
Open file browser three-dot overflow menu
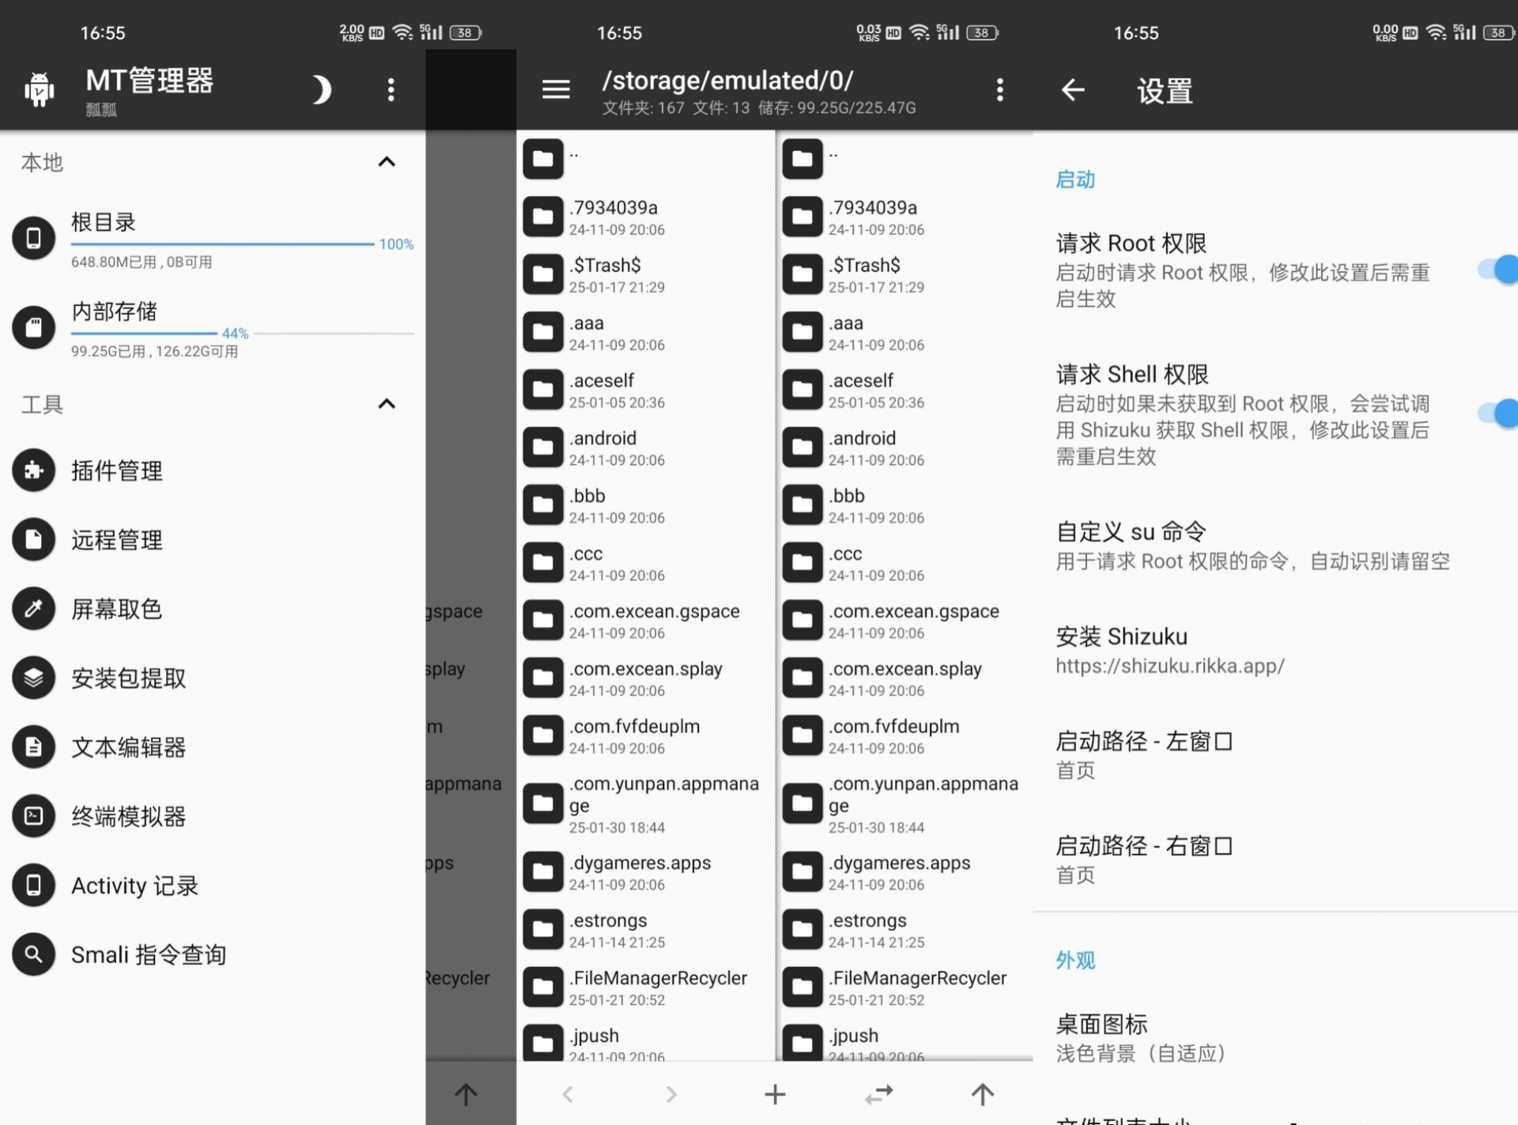1000,90
